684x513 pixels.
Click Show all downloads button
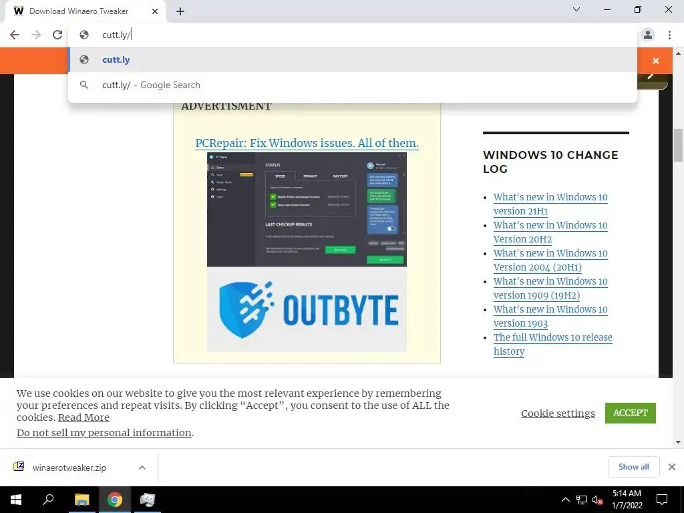[x=633, y=467]
